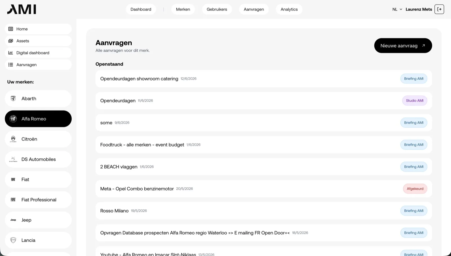Open the NL language dropdown
The width and height of the screenshot is (451, 256).
(x=397, y=9)
